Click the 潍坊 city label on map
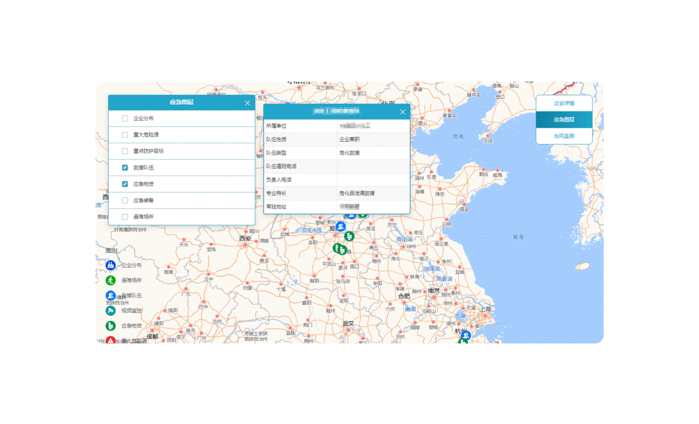Viewport: 699px width, 424px height. click(440, 194)
